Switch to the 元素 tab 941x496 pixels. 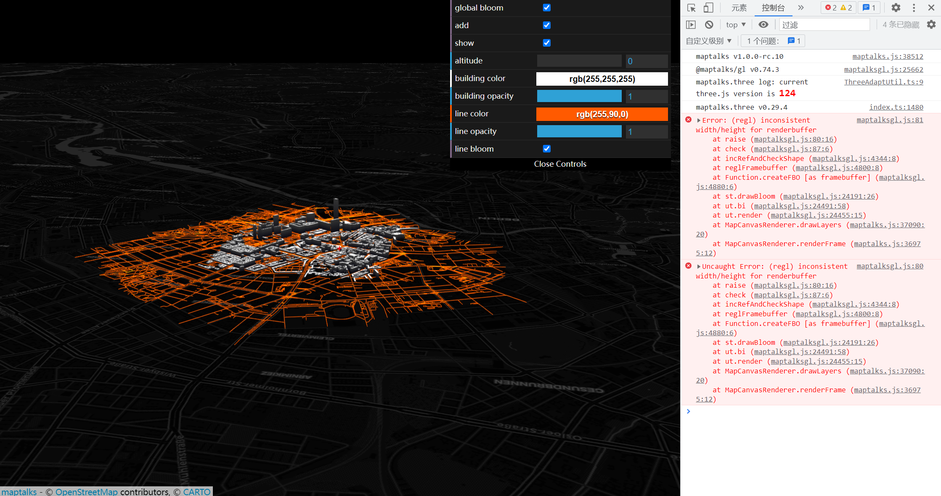coord(739,8)
